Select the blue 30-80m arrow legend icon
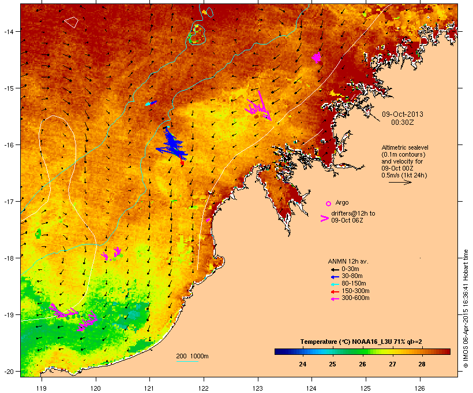Screen dimensions: 473x393 point(335,277)
